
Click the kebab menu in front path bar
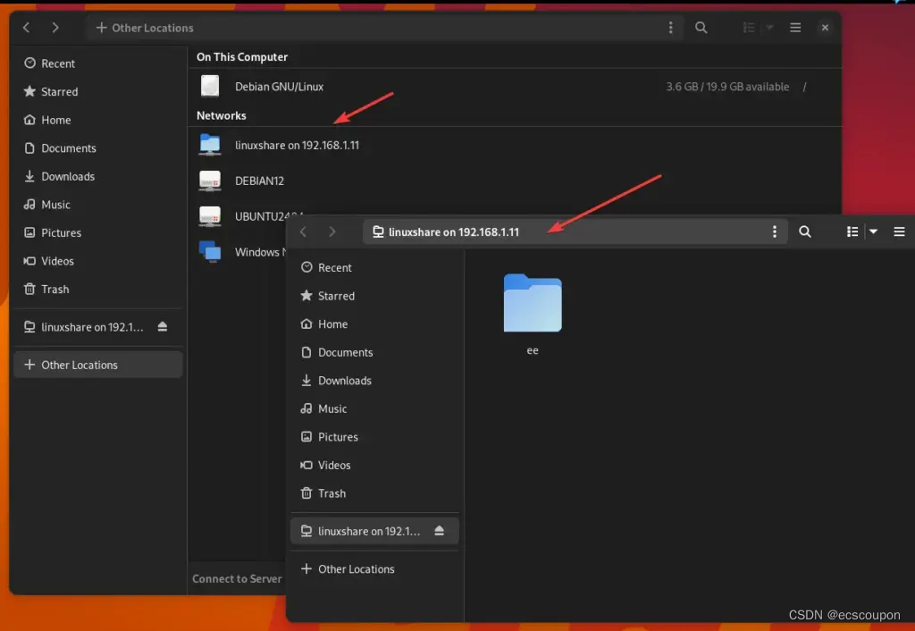tap(774, 231)
